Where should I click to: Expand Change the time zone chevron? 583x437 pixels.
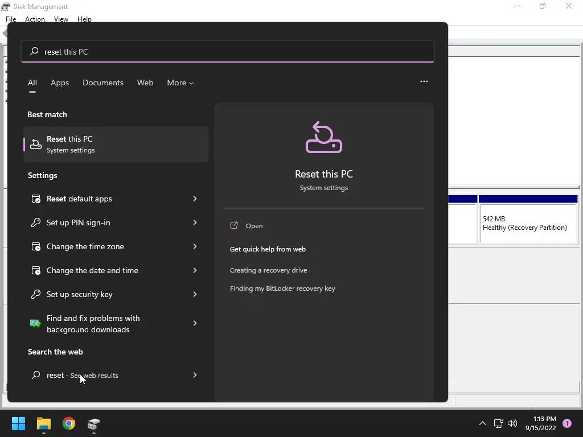tap(195, 246)
